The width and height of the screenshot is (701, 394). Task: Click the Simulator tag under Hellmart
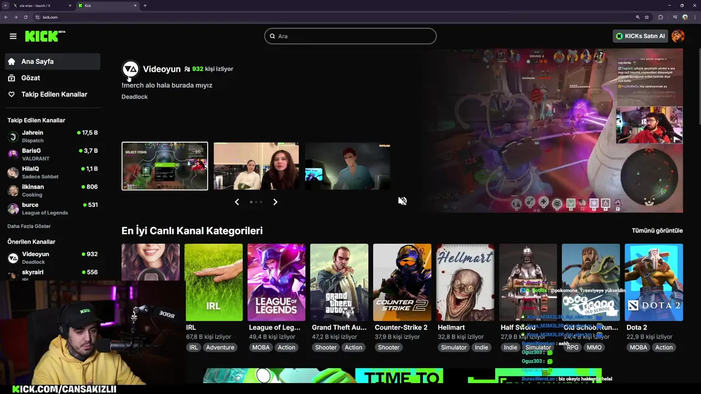click(454, 347)
